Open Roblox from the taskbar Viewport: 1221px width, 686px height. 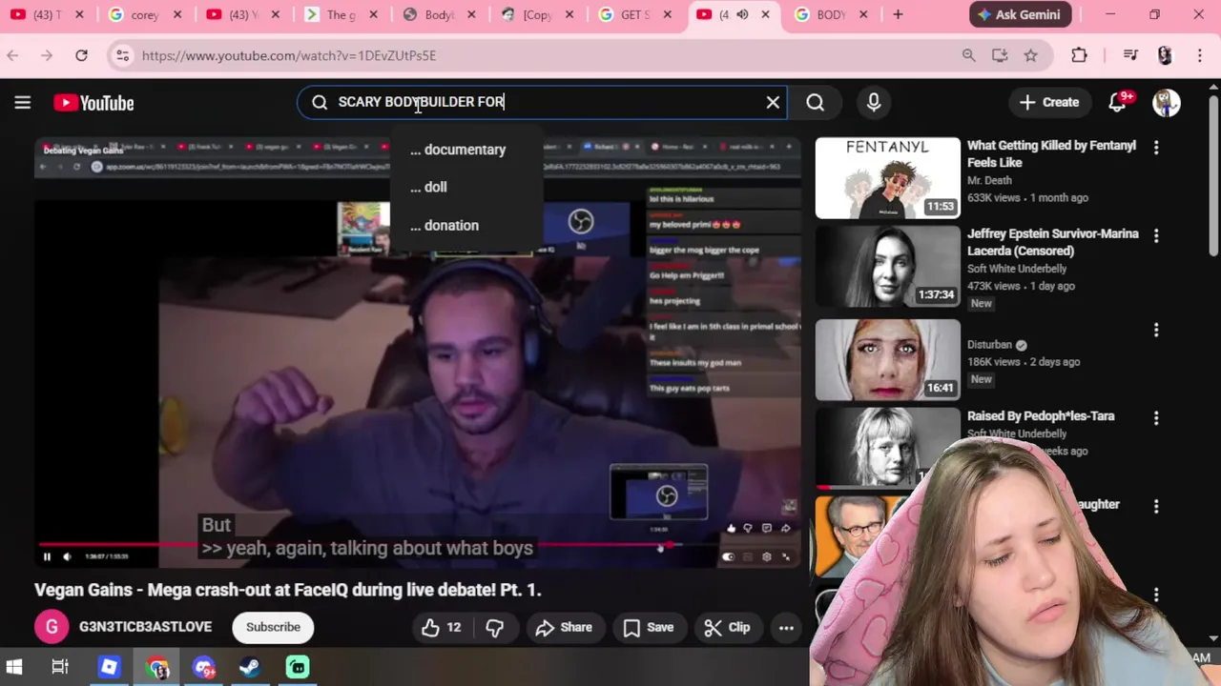(109, 667)
